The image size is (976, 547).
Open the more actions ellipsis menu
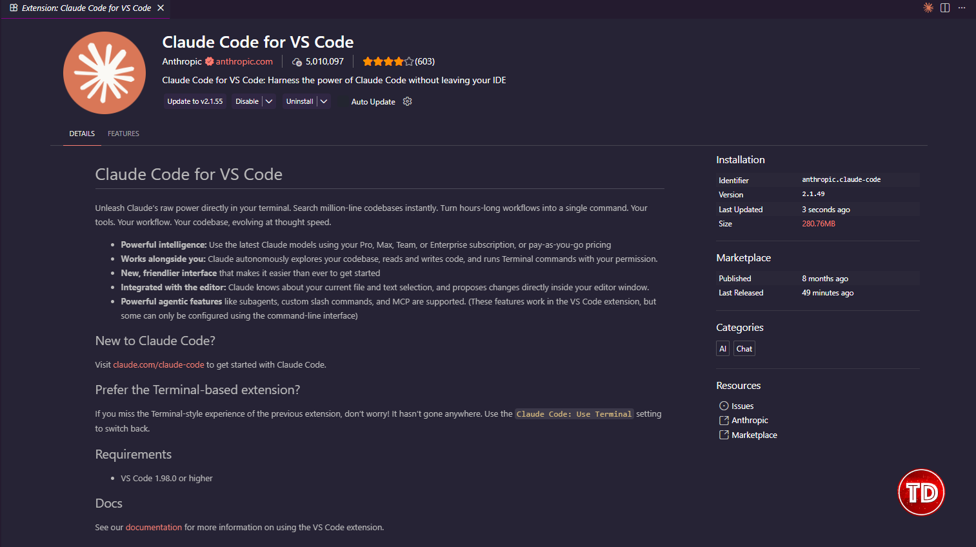tap(962, 8)
